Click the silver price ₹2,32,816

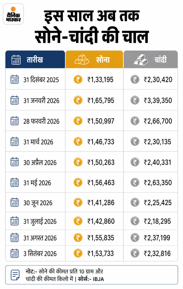(x=157, y=253)
